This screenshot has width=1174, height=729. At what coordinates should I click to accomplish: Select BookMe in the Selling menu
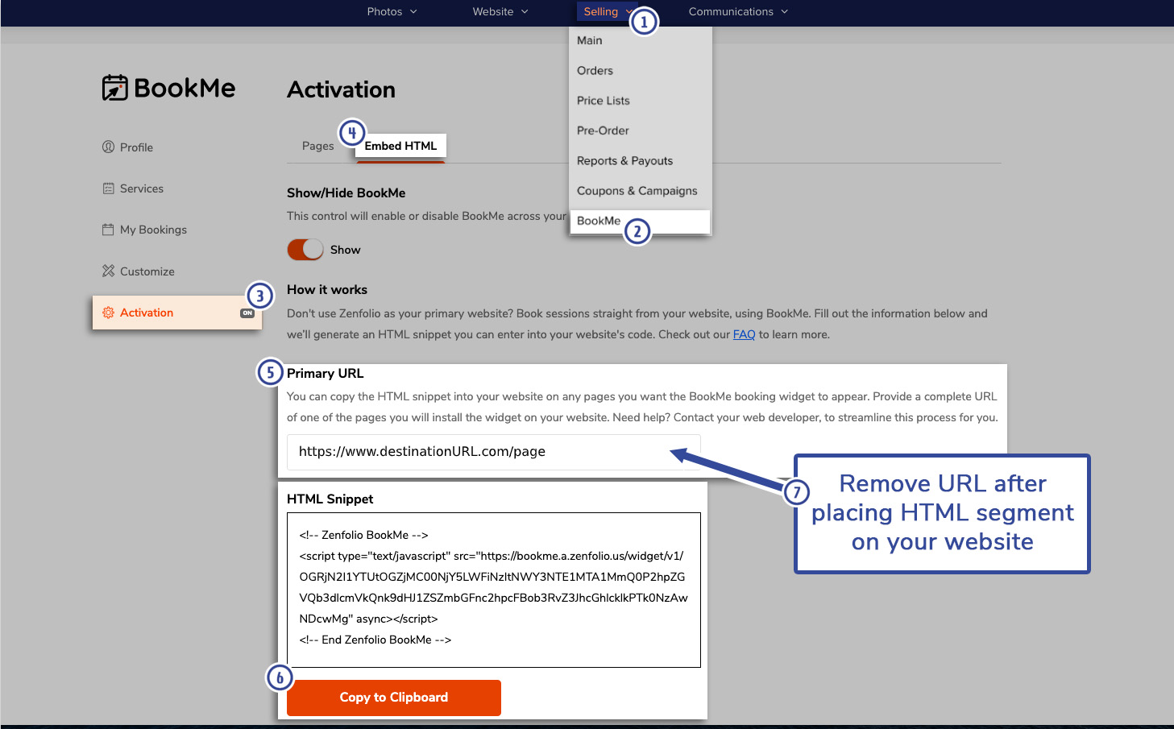[x=640, y=222]
